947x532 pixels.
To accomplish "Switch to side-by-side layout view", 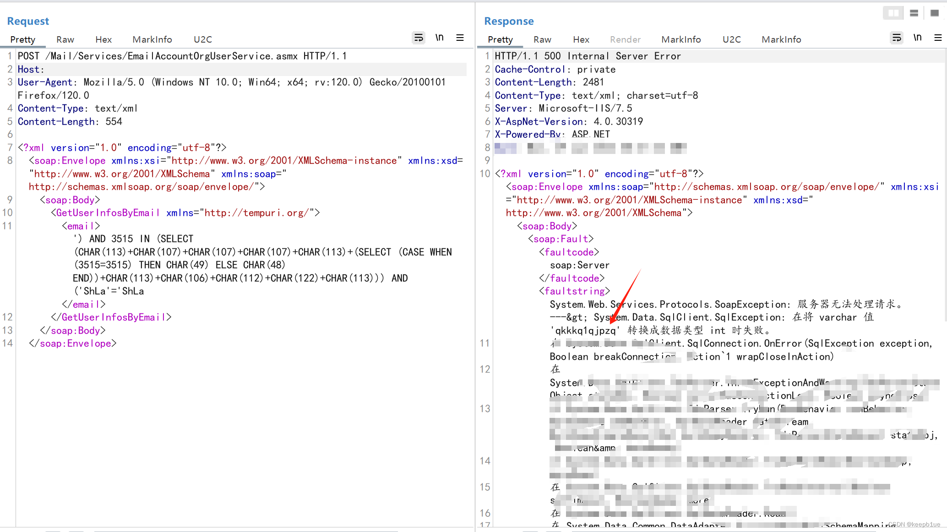I will (893, 13).
